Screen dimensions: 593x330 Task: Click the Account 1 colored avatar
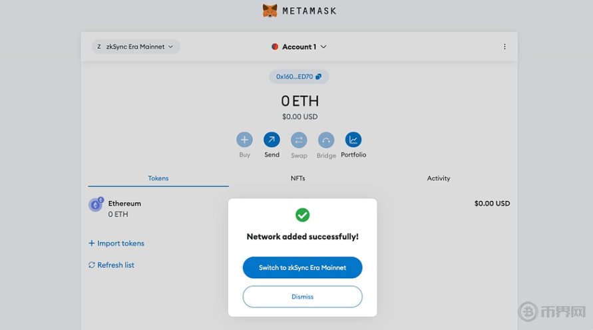click(x=275, y=47)
